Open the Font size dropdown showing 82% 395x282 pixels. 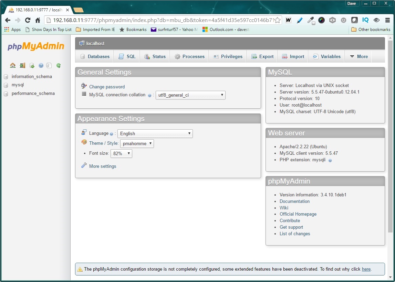tap(121, 153)
